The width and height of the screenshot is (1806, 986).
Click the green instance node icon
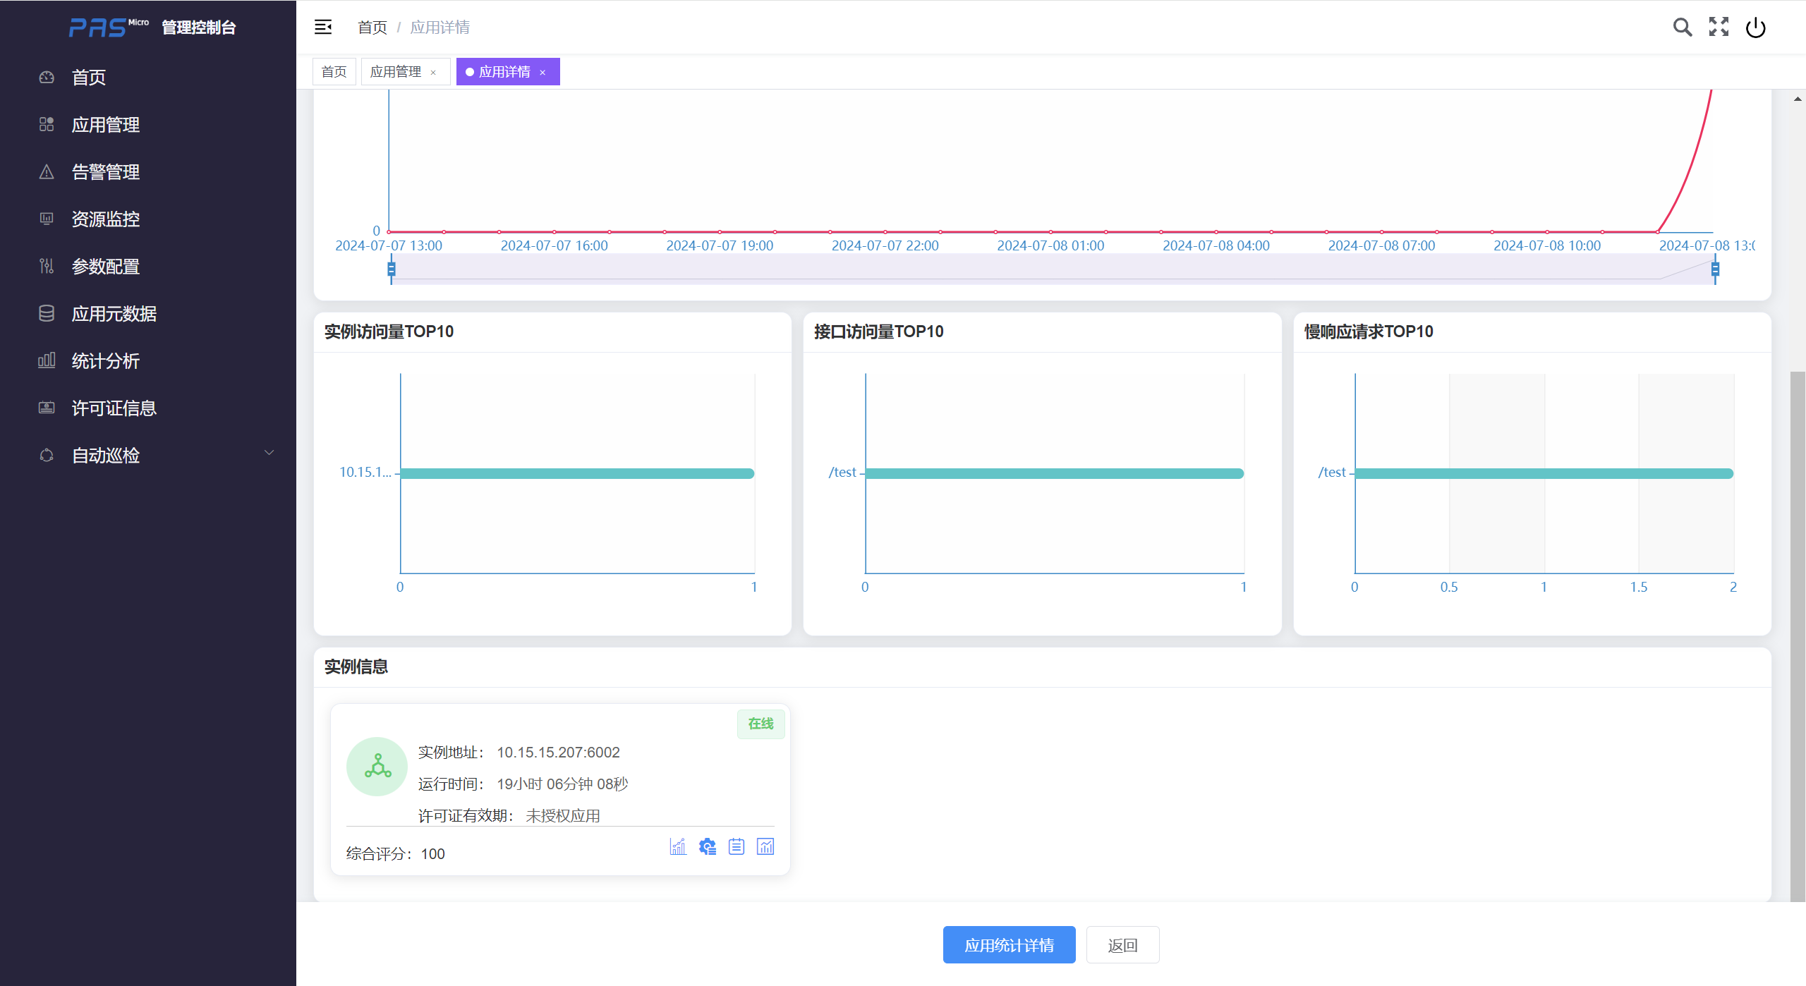click(x=377, y=767)
